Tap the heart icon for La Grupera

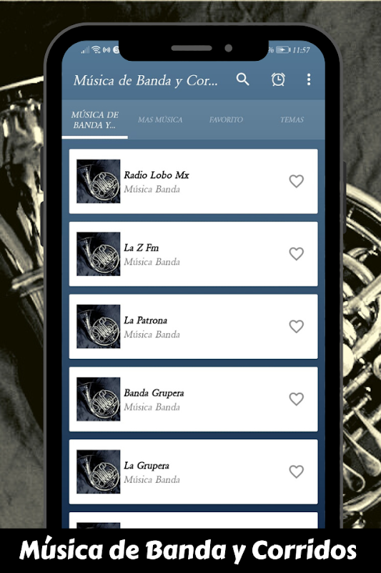coord(297,471)
